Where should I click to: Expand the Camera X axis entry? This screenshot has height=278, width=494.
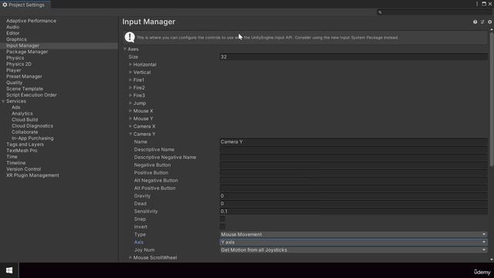[x=130, y=126]
